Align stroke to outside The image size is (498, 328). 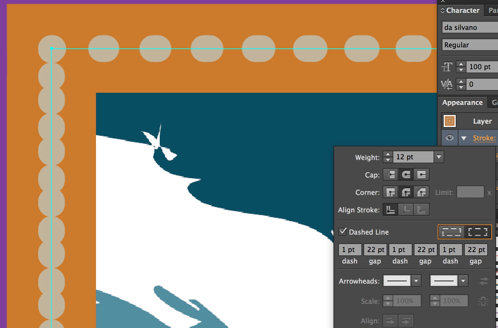pos(421,210)
